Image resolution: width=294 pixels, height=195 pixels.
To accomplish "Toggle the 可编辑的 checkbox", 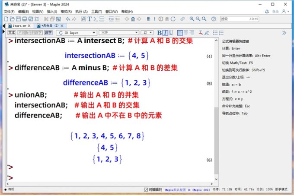I will coord(146,189).
